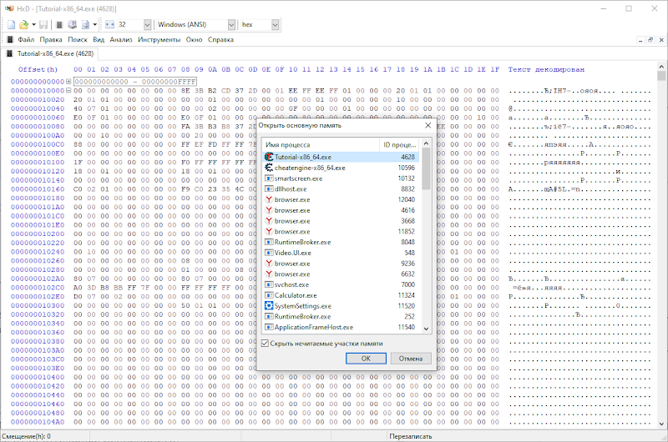Click the Open file folder icon
The width and height of the screenshot is (668, 442).
click(x=24, y=25)
